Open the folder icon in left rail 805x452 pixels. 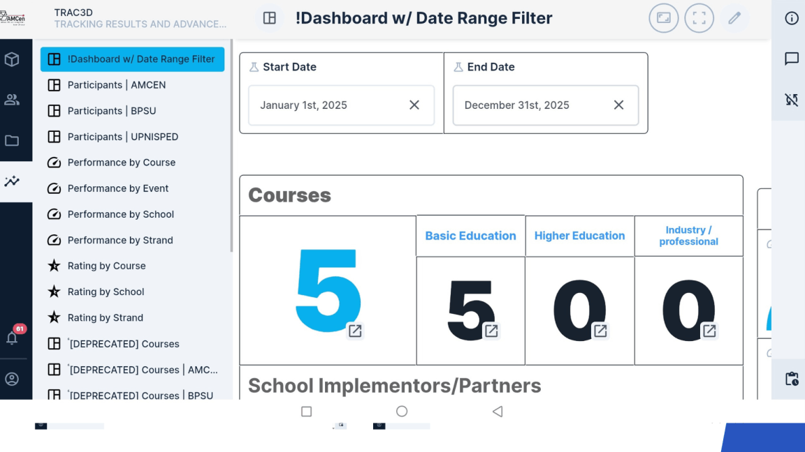[12, 141]
